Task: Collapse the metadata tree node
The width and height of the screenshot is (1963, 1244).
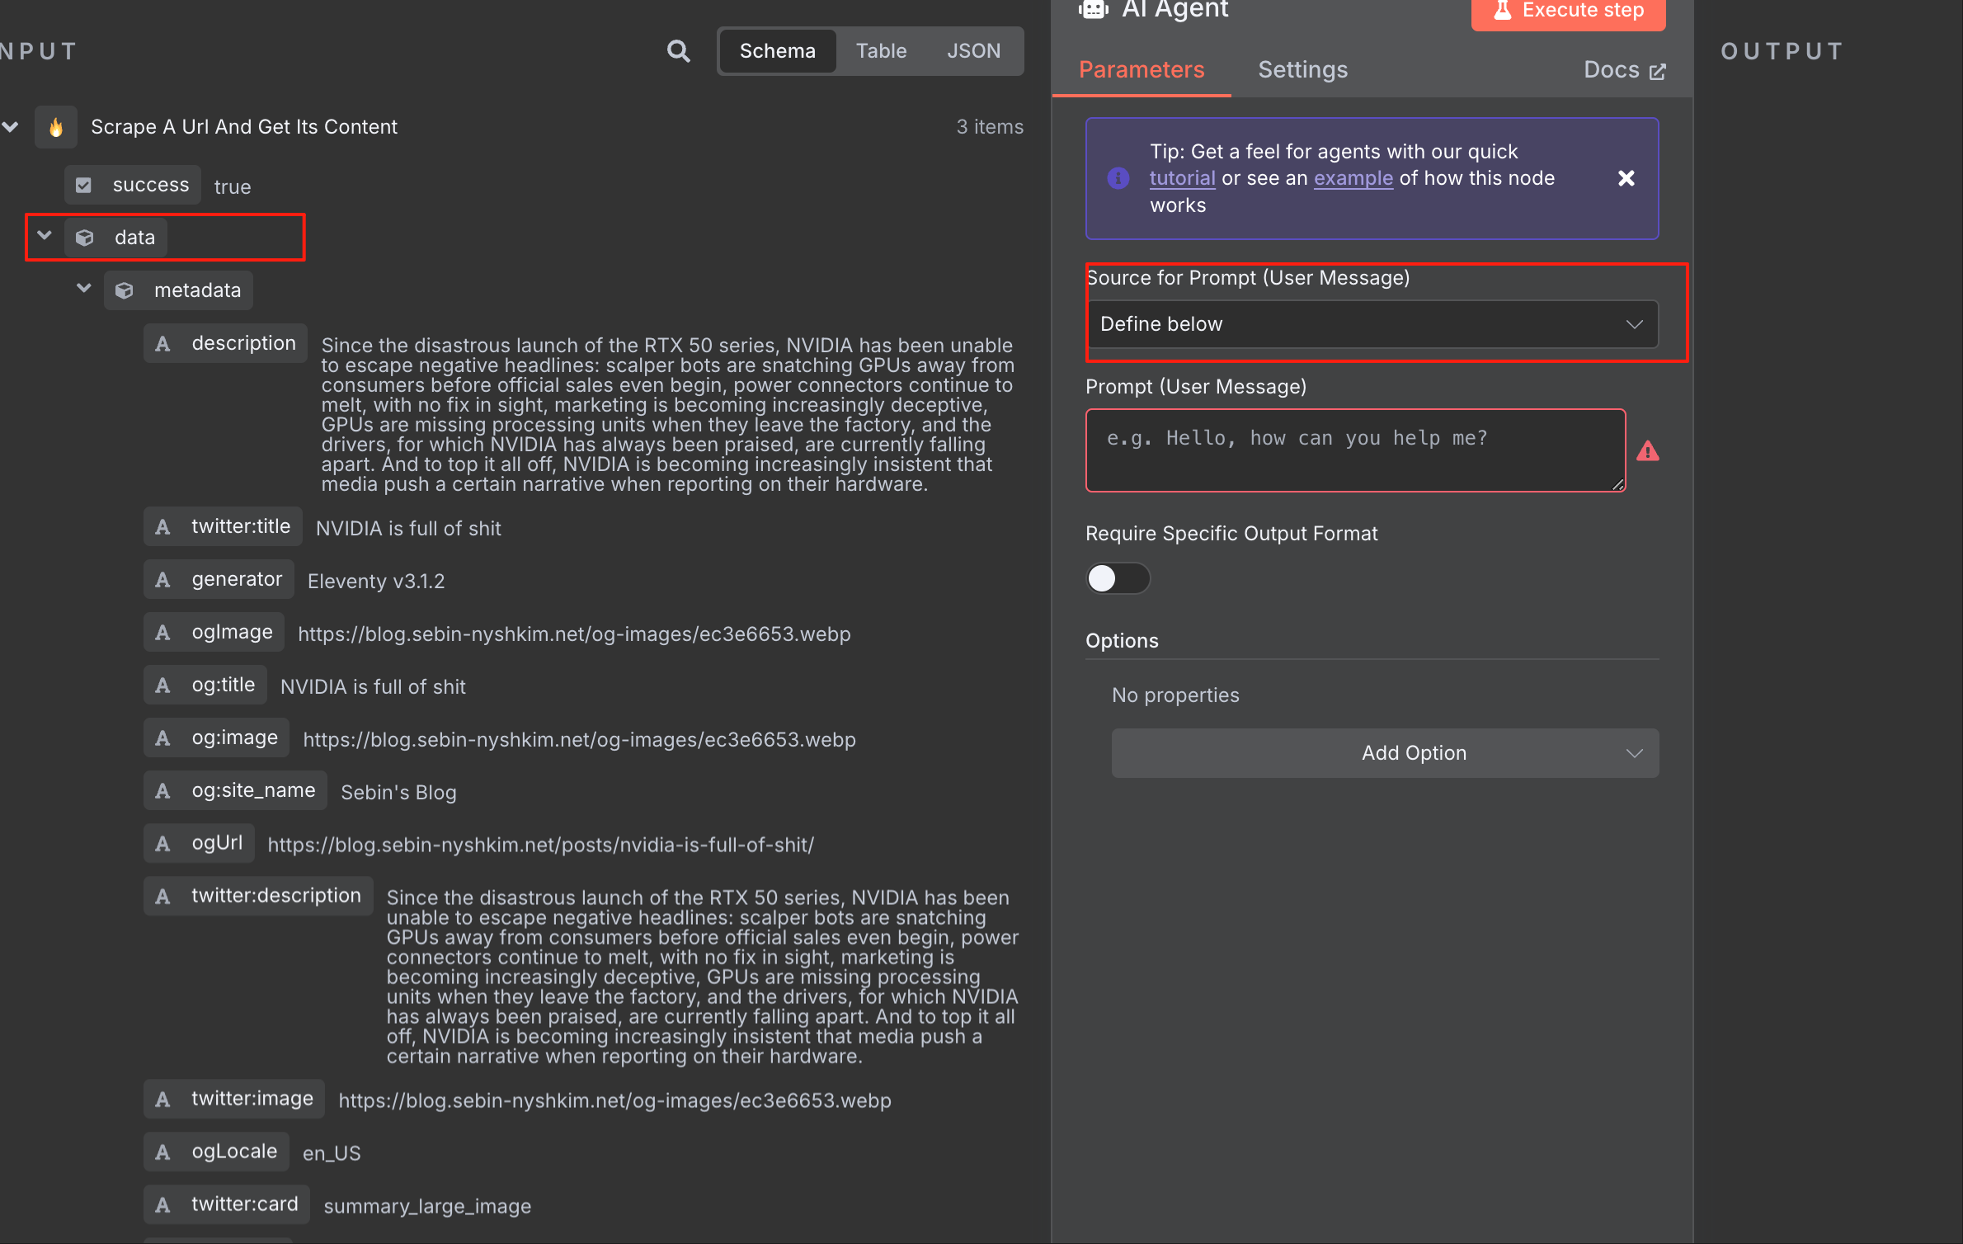Action: pyautogui.click(x=83, y=289)
